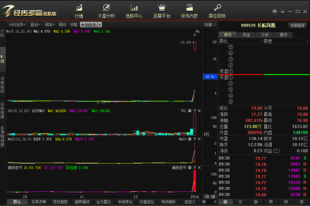Toggle the 分时 view on left sidebar
Viewport: 310px width, 206px height.
[2, 33]
